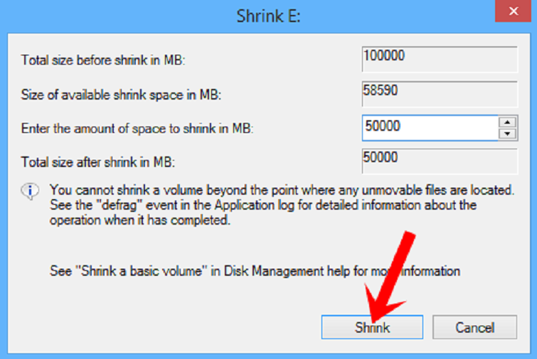Click the information icon beside the warning text
The image size is (537, 359).
31,191
